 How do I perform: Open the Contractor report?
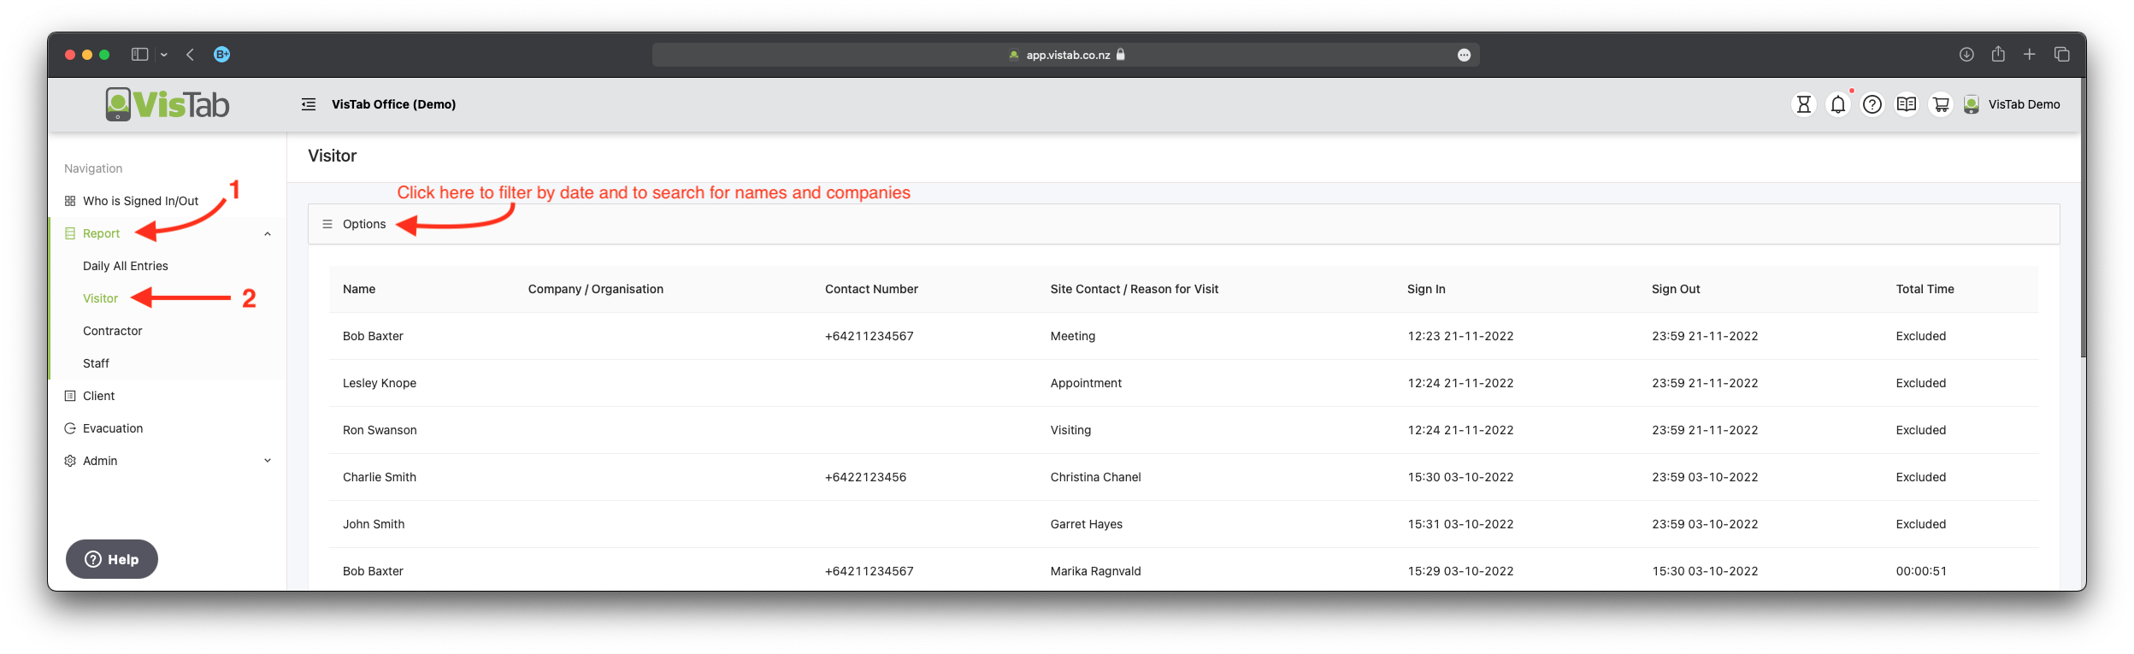[x=112, y=331]
